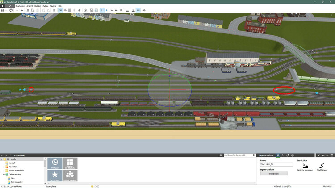
Task: Click the Name text field XX-611941_00
Action: coord(276,164)
